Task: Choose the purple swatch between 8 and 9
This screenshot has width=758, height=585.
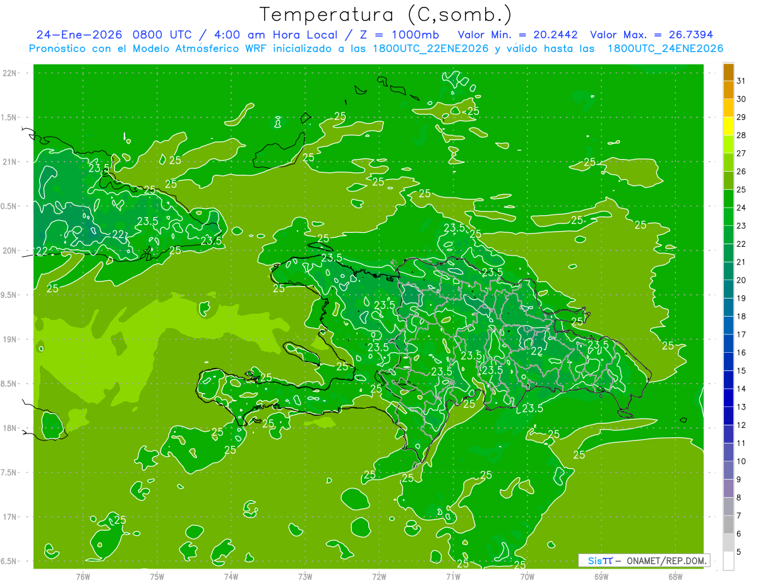Action: pos(728,488)
